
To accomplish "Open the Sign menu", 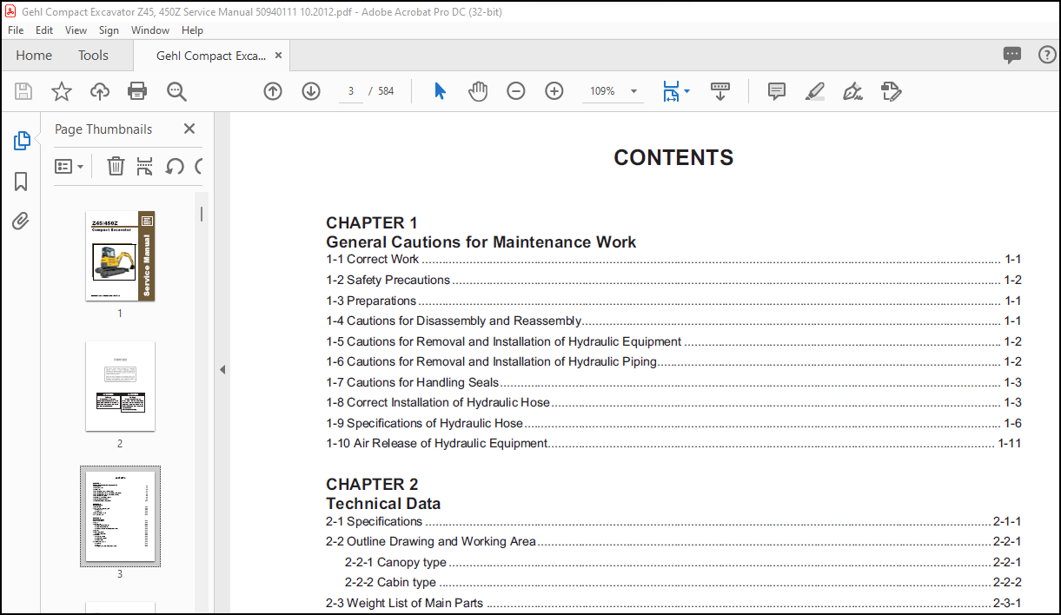I will pyautogui.click(x=109, y=30).
